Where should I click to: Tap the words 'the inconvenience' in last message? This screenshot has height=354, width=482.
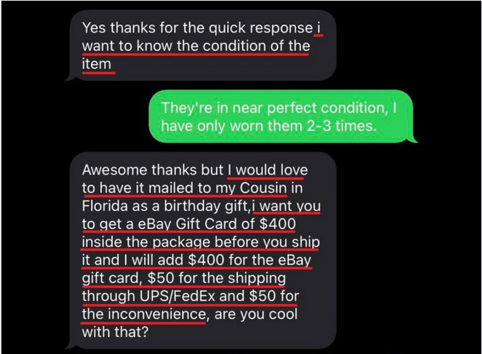click(144, 314)
